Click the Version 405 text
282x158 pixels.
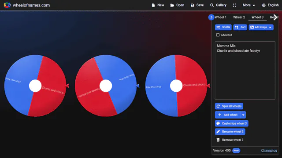[x=222, y=151]
